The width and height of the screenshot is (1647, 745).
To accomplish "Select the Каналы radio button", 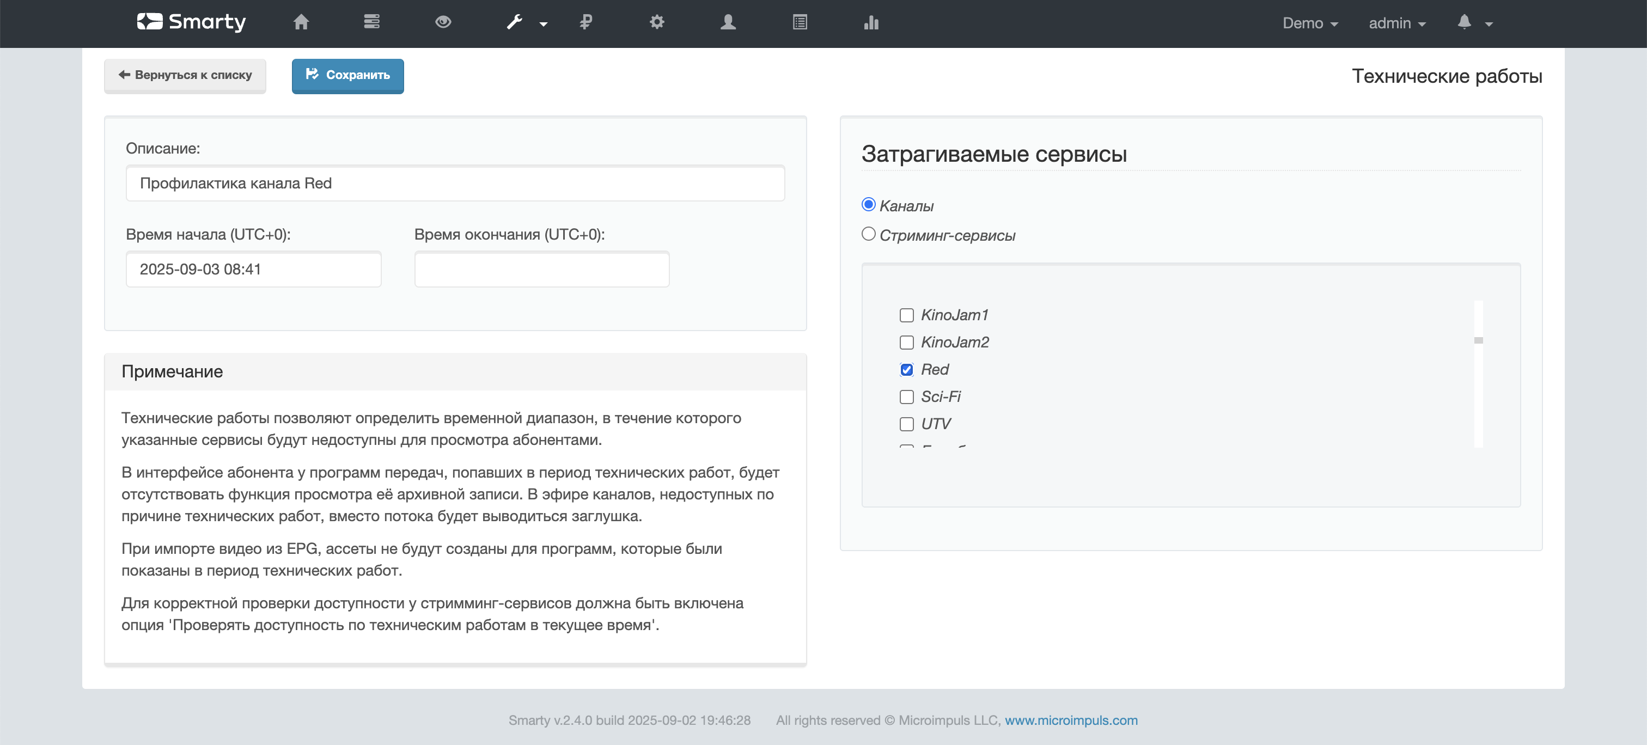I will (x=868, y=205).
